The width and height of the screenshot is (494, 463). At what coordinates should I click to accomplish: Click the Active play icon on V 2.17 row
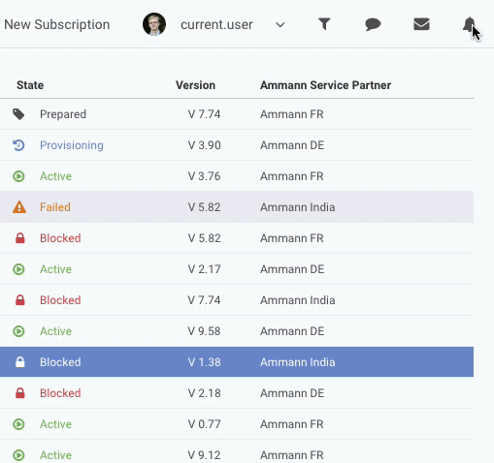point(18,269)
